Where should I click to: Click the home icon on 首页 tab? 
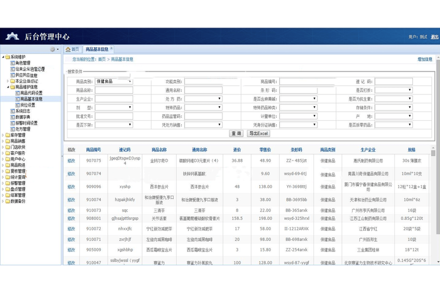point(68,49)
